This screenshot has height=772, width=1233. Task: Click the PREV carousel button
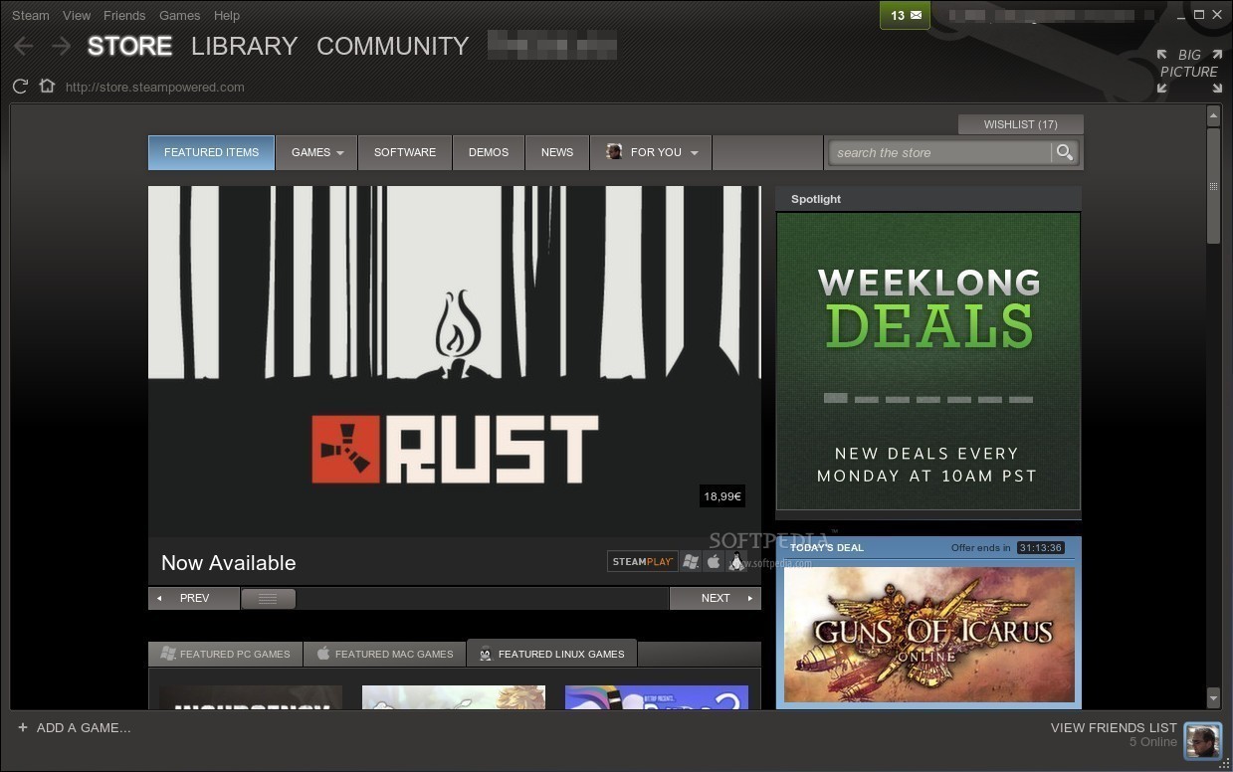tap(194, 598)
